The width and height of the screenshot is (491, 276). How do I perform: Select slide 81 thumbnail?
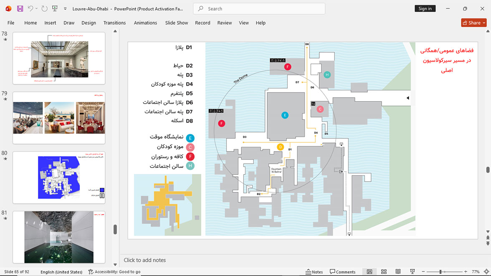pyautogui.click(x=59, y=237)
